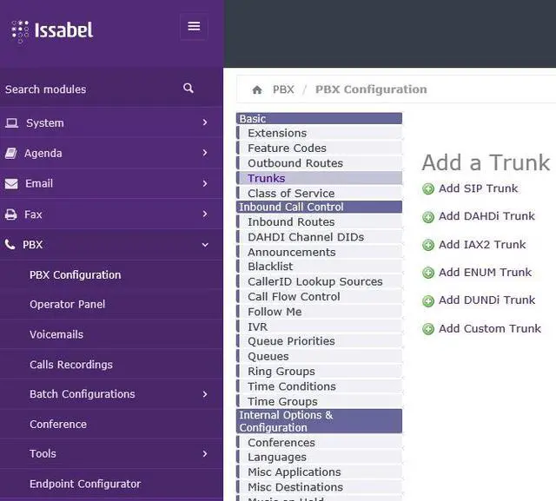This screenshot has width=556, height=501.
Task: Click the Email envelope icon
Action: tap(11, 183)
